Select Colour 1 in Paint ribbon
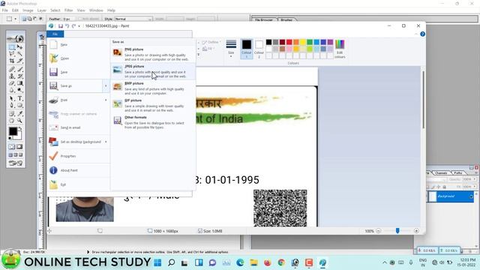Image resolution: width=480 pixels, height=270 pixels. coord(247,48)
